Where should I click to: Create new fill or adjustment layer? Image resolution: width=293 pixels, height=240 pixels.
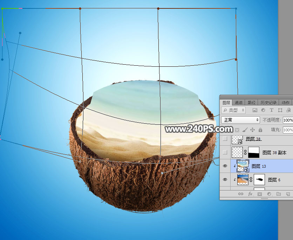click(x=269, y=194)
